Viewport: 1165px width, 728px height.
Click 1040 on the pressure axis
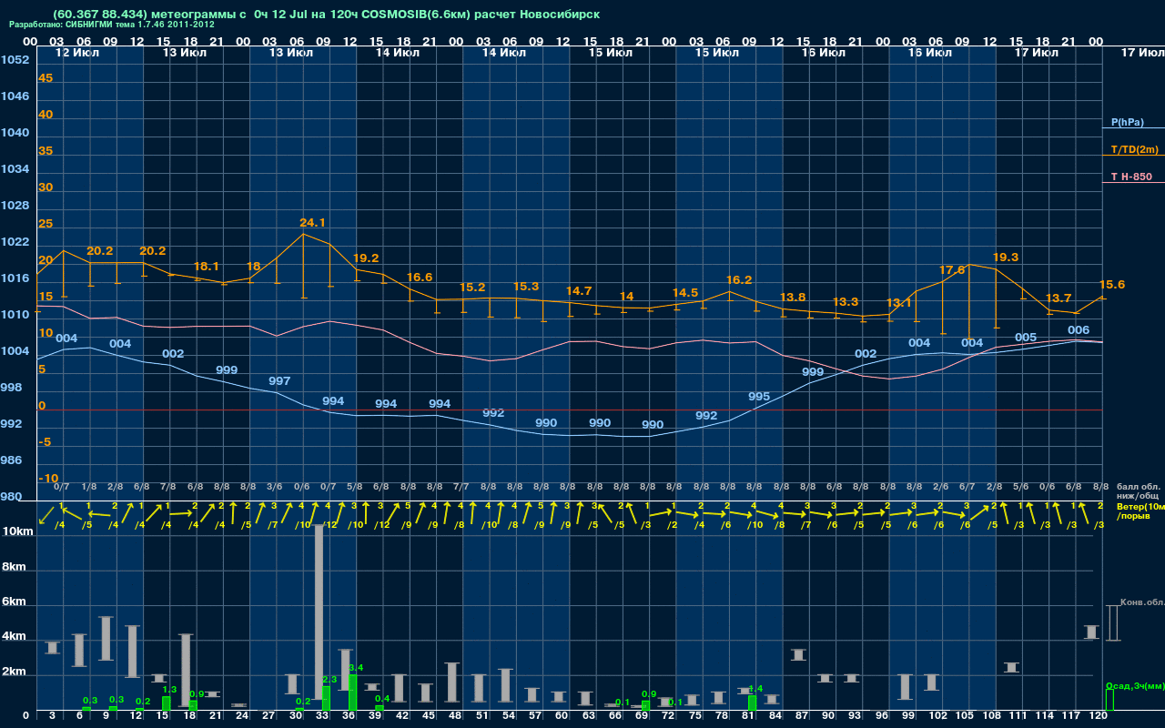[x=14, y=133]
